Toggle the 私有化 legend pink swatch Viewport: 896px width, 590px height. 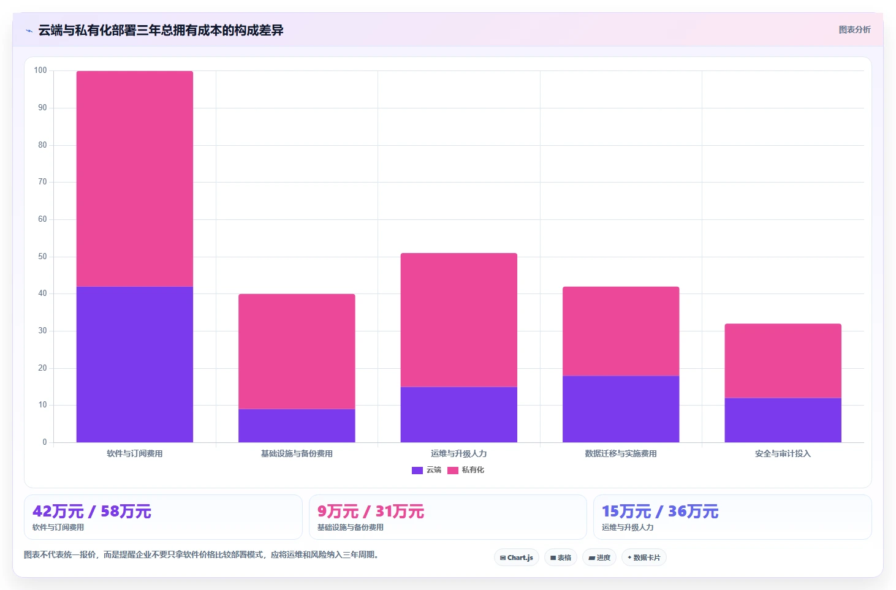tap(453, 471)
